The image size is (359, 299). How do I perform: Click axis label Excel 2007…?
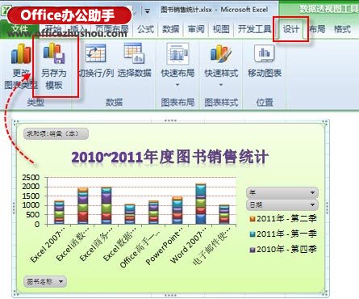point(48,246)
